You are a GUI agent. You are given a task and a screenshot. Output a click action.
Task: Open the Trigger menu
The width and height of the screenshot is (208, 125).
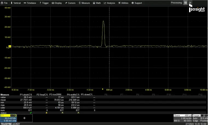click(44, 3)
